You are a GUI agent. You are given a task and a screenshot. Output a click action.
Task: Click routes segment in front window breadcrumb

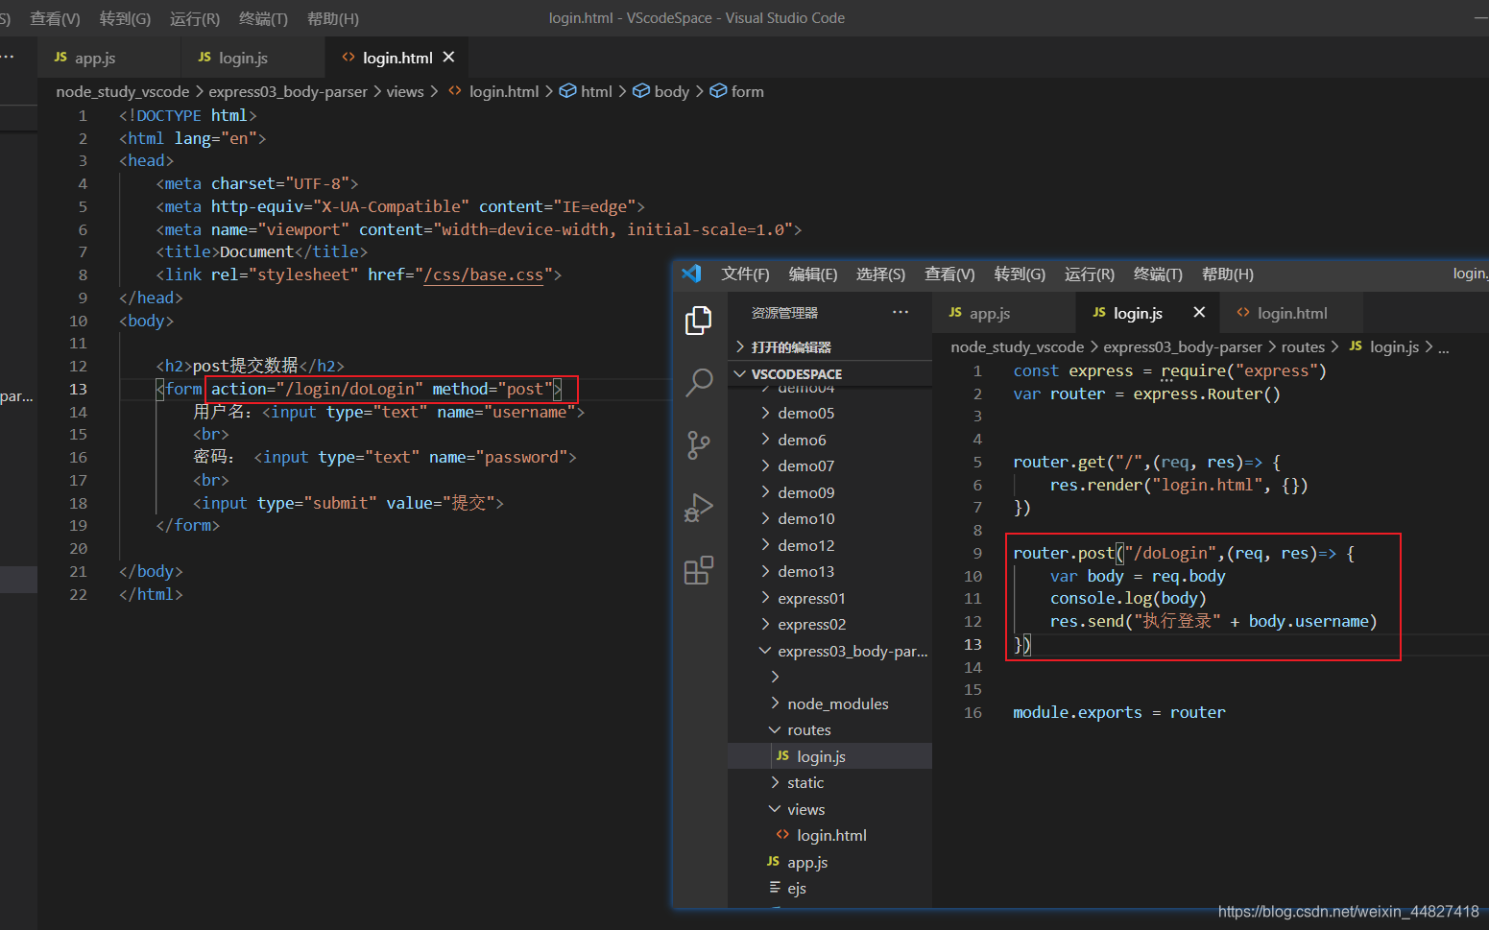point(1303,346)
